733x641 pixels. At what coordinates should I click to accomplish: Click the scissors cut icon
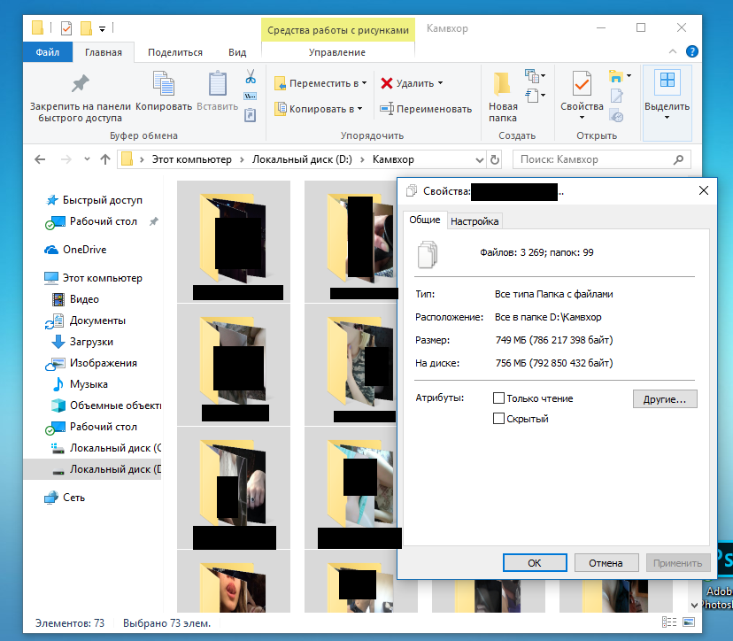tap(251, 76)
